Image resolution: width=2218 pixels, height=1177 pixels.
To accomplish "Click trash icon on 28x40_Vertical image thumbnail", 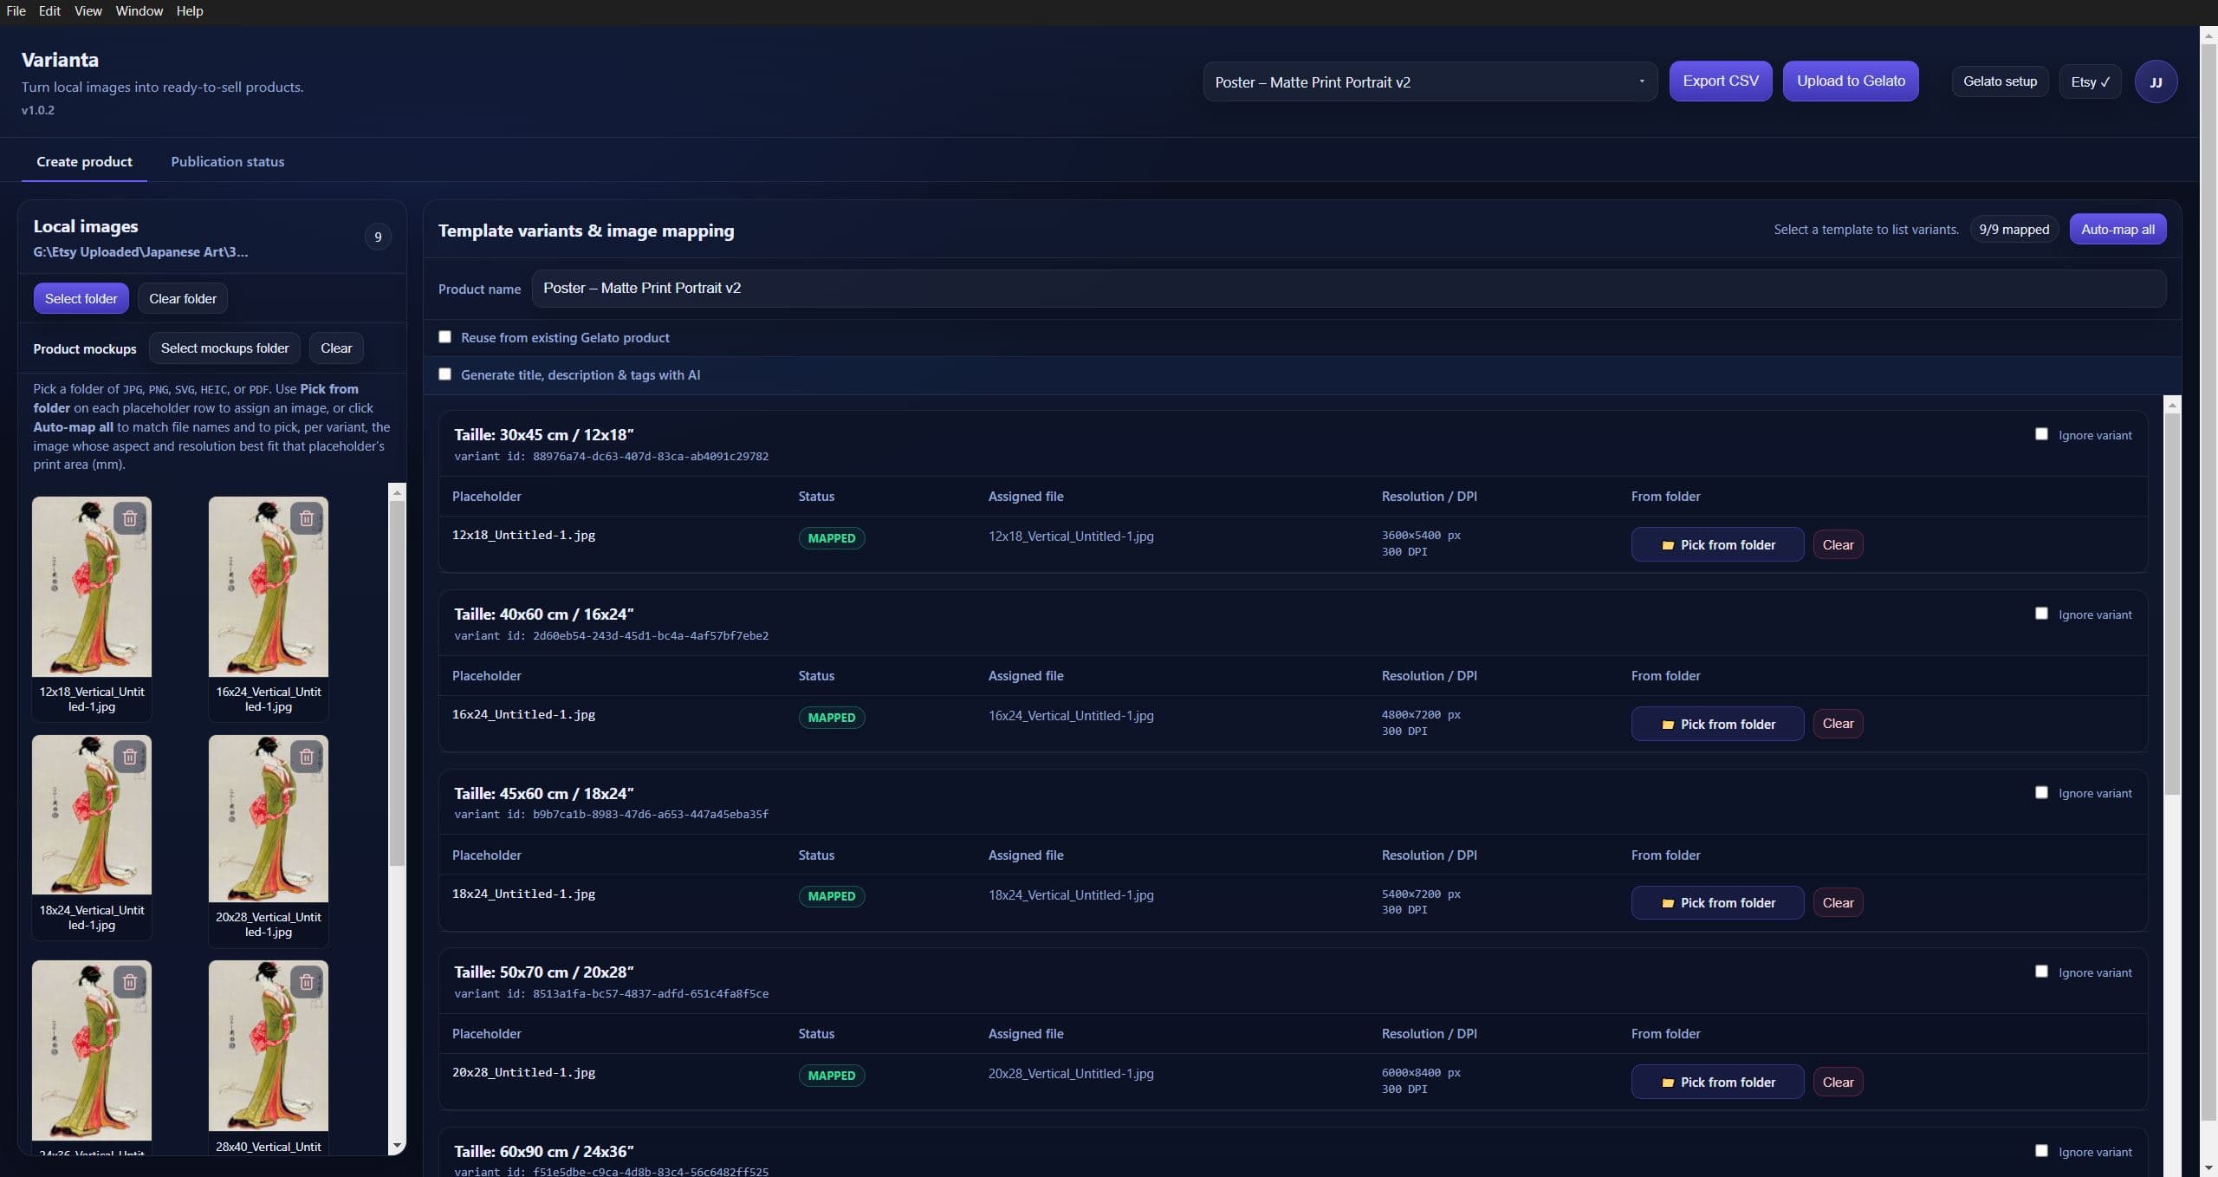I will [x=307, y=982].
